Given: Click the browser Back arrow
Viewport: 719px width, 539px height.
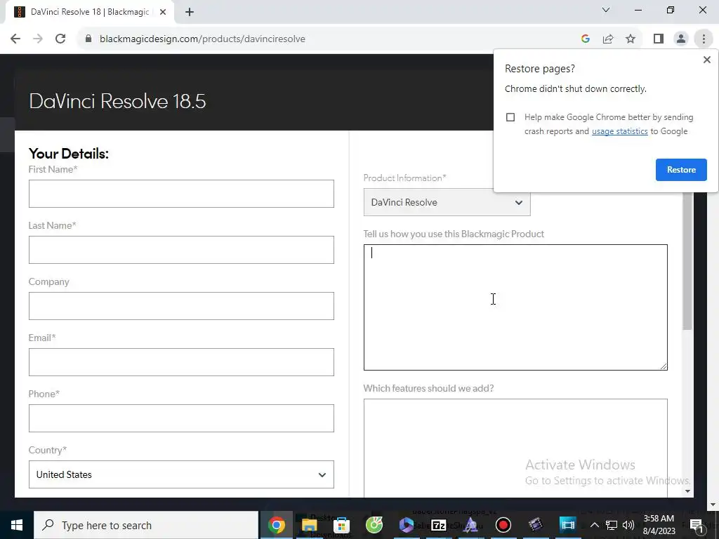Looking at the screenshot, I should pyautogui.click(x=15, y=39).
